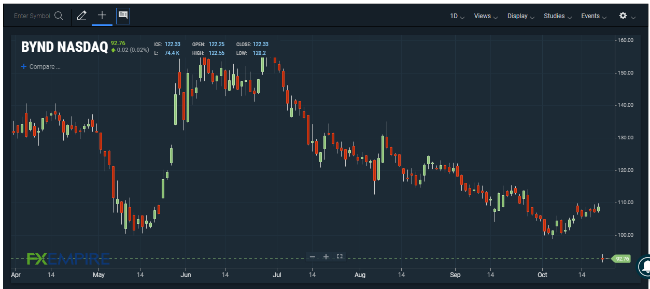The height and width of the screenshot is (289, 650).
Task: Open the chat support bubble
Action: (644, 266)
